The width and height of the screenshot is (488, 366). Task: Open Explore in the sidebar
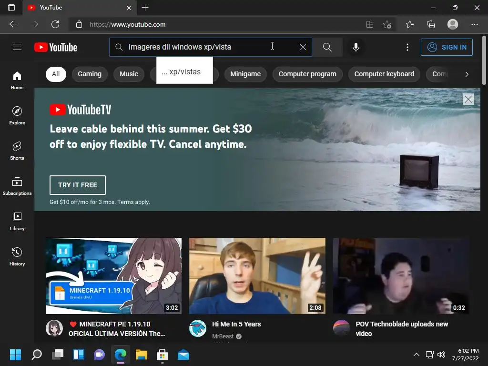pos(17,115)
